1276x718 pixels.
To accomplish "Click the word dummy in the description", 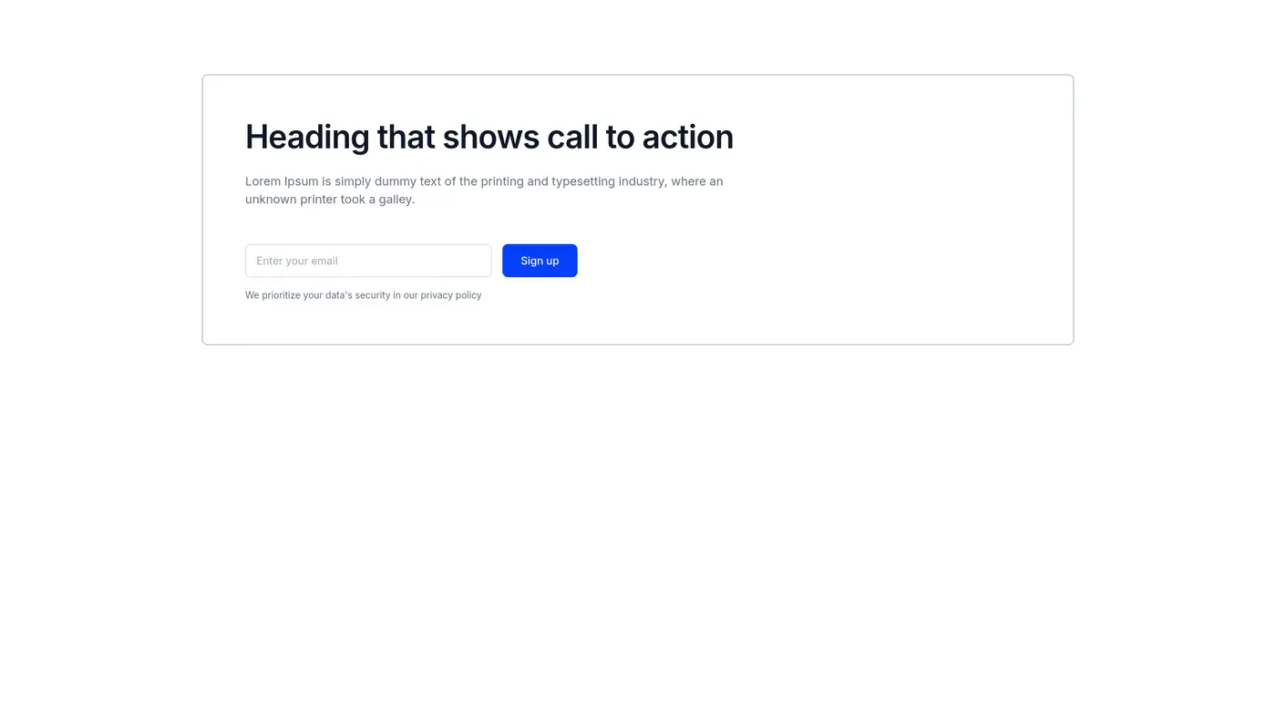I will point(394,181).
